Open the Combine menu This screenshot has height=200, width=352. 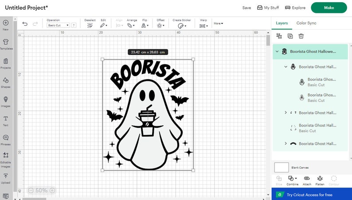[x=292, y=180]
